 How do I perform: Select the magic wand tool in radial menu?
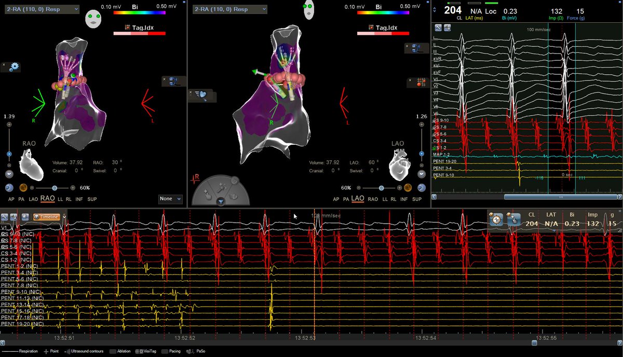click(221, 187)
